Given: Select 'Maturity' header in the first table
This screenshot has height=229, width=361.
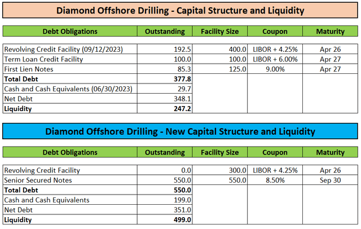Looking at the screenshot, I should 330,31.
